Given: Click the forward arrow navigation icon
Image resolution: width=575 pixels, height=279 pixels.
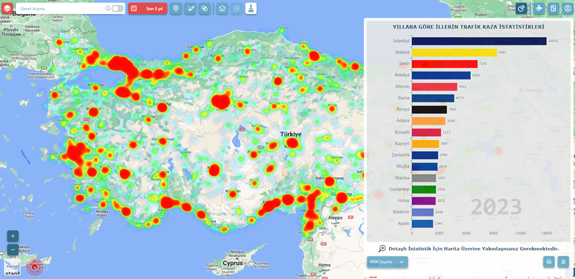Looking at the screenshot, I should point(237,8).
